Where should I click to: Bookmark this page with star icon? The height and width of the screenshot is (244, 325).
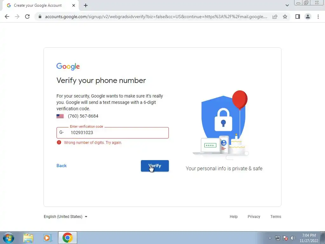coord(285,17)
